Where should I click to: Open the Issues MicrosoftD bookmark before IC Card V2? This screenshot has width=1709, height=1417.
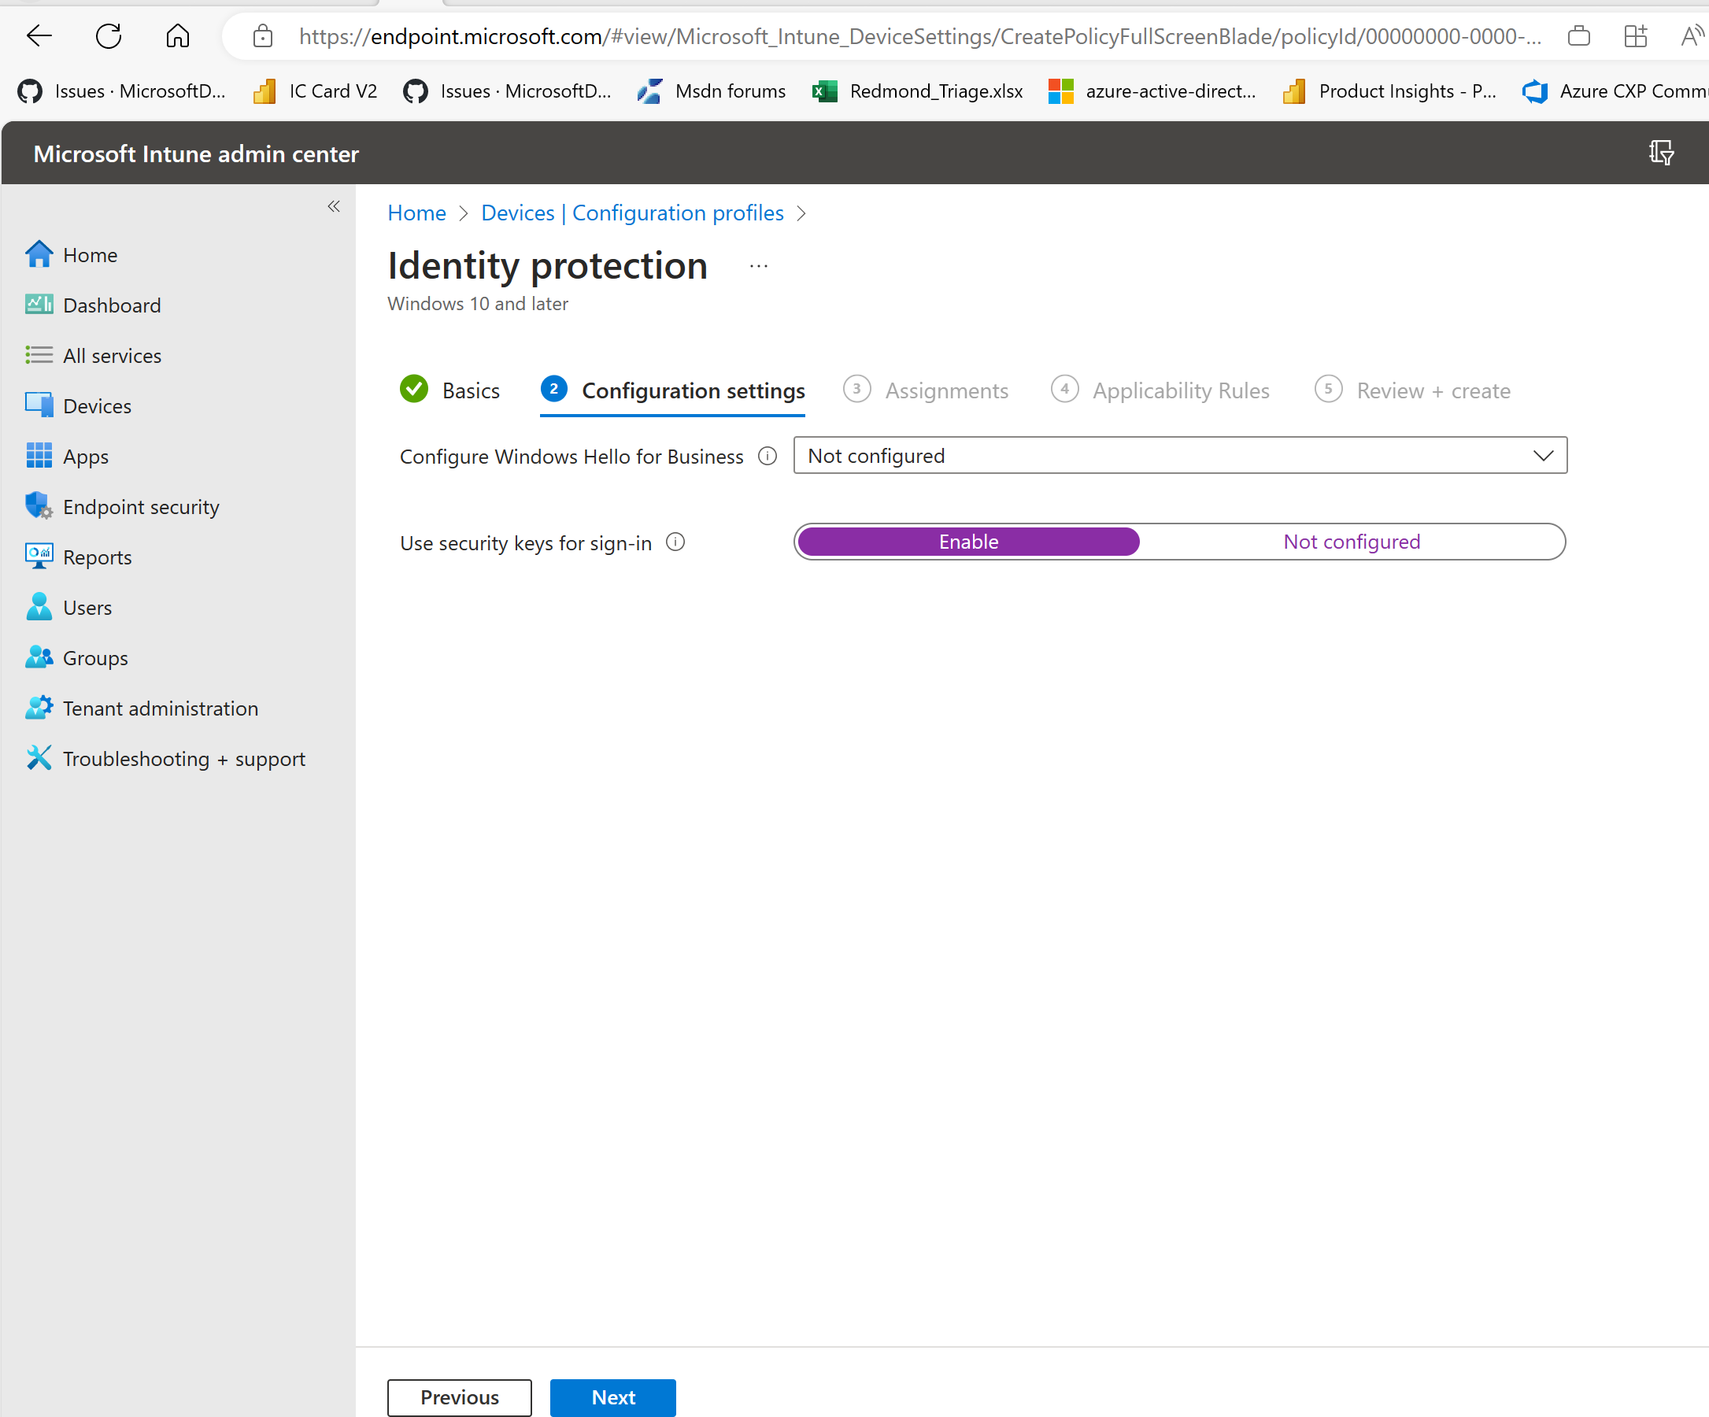pos(122,91)
